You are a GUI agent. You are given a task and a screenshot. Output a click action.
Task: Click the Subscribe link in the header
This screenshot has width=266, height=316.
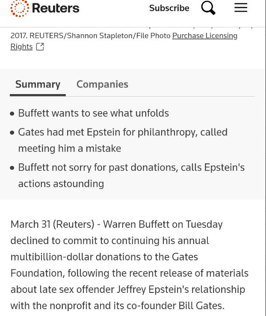coord(169,8)
